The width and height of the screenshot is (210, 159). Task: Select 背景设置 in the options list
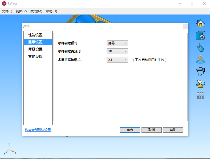pyautogui.click(x=35, y=49)
